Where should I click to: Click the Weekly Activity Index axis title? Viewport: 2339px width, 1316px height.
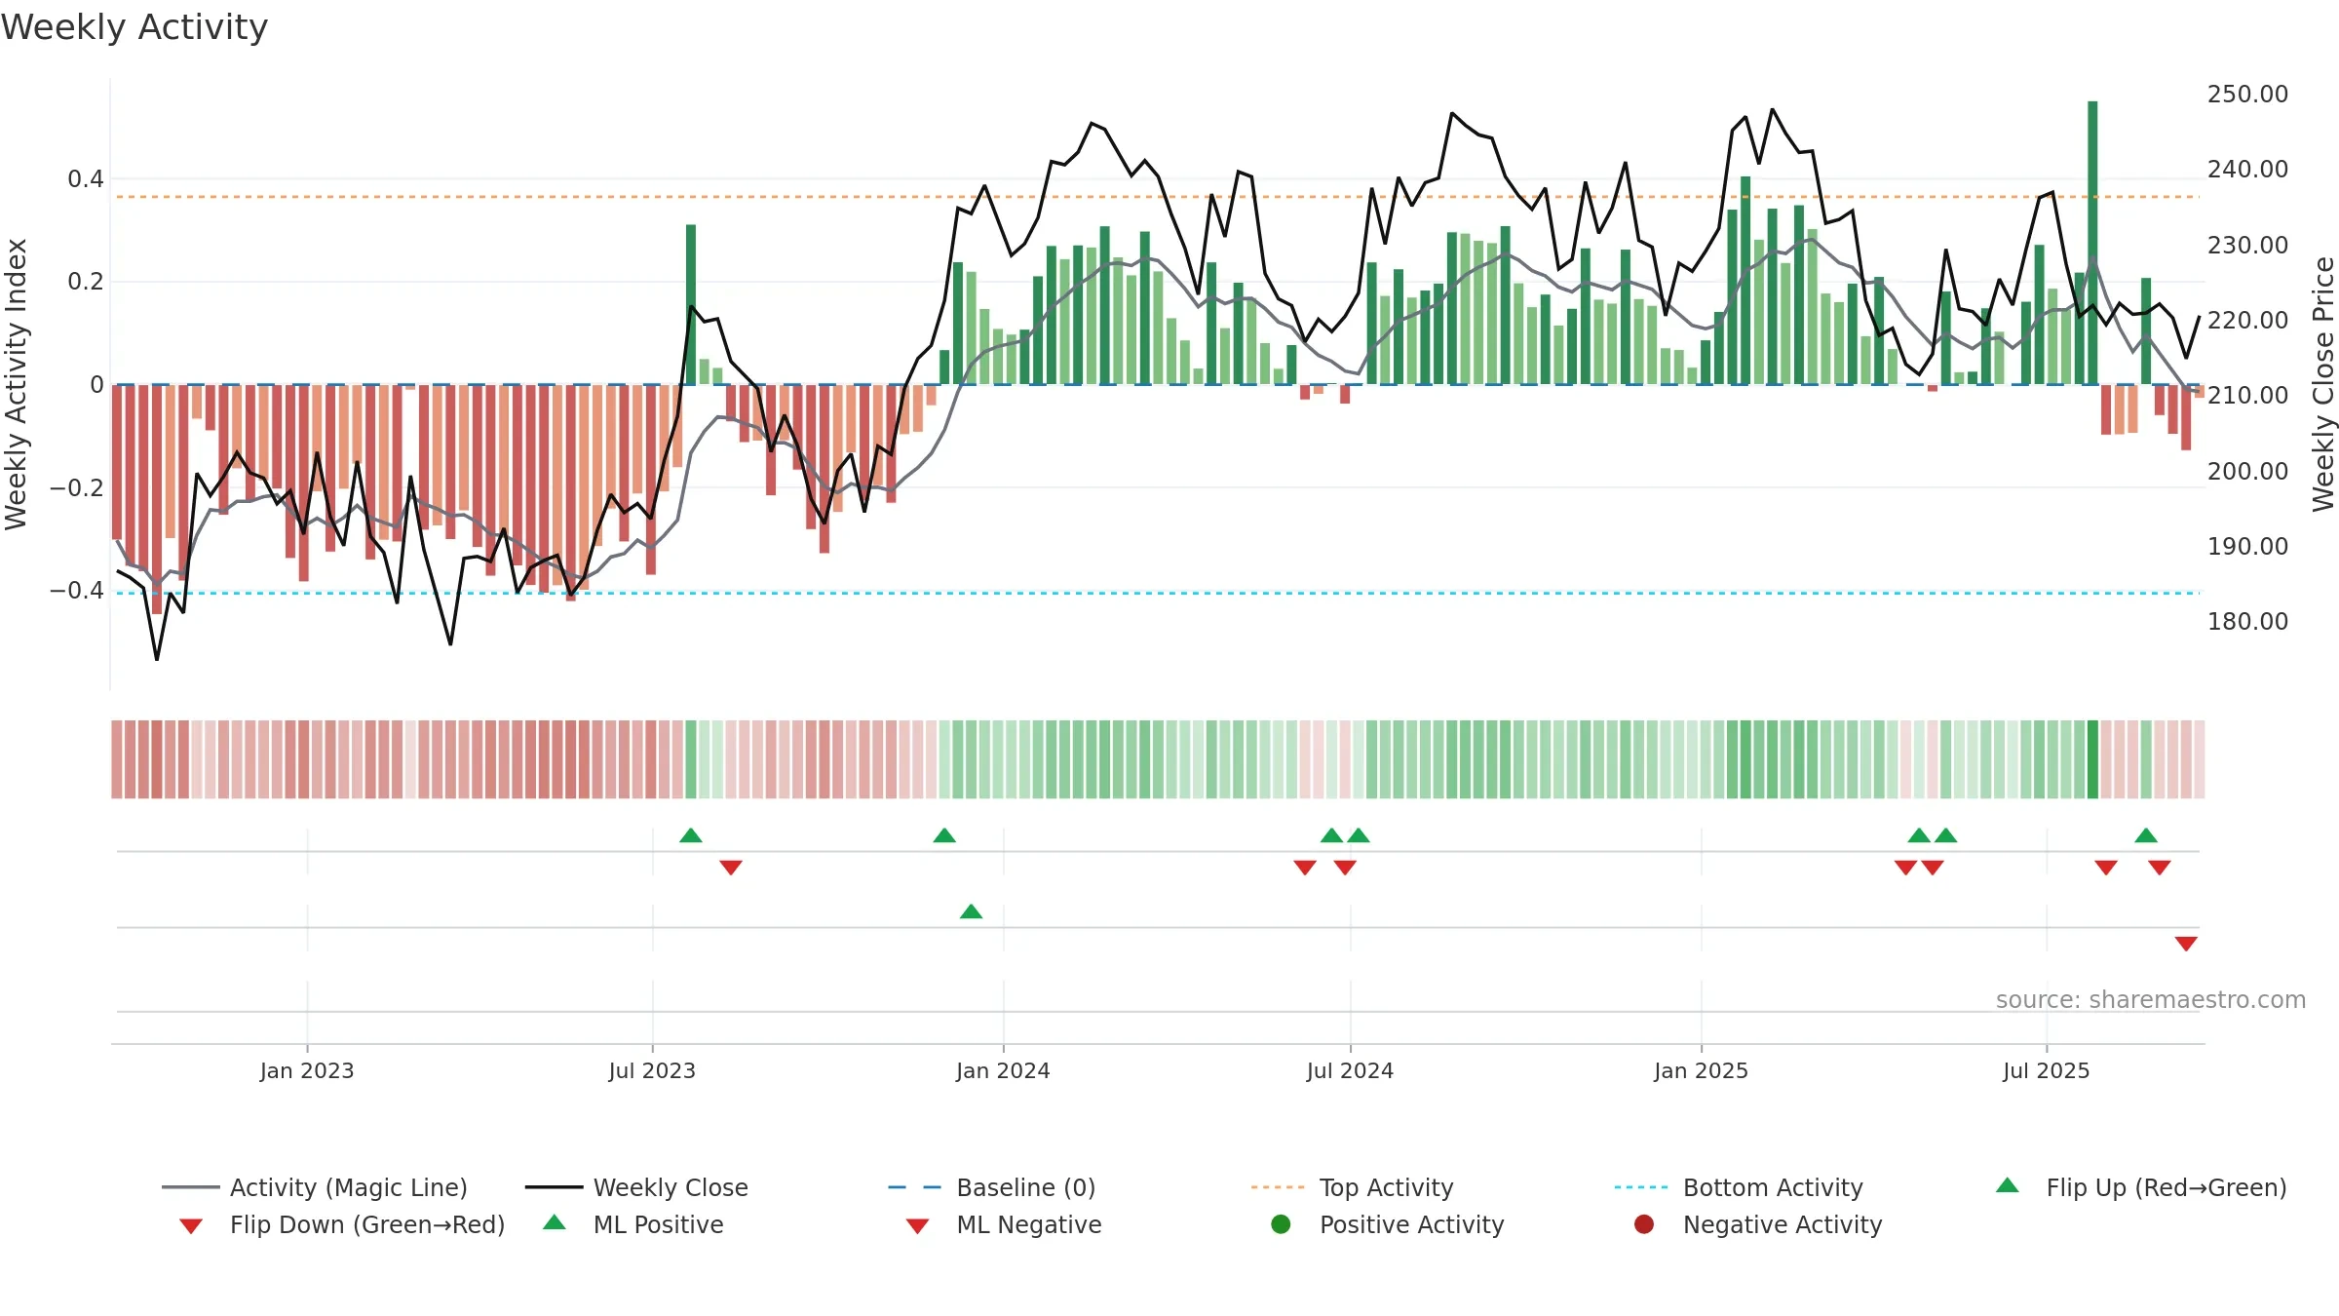16,384
